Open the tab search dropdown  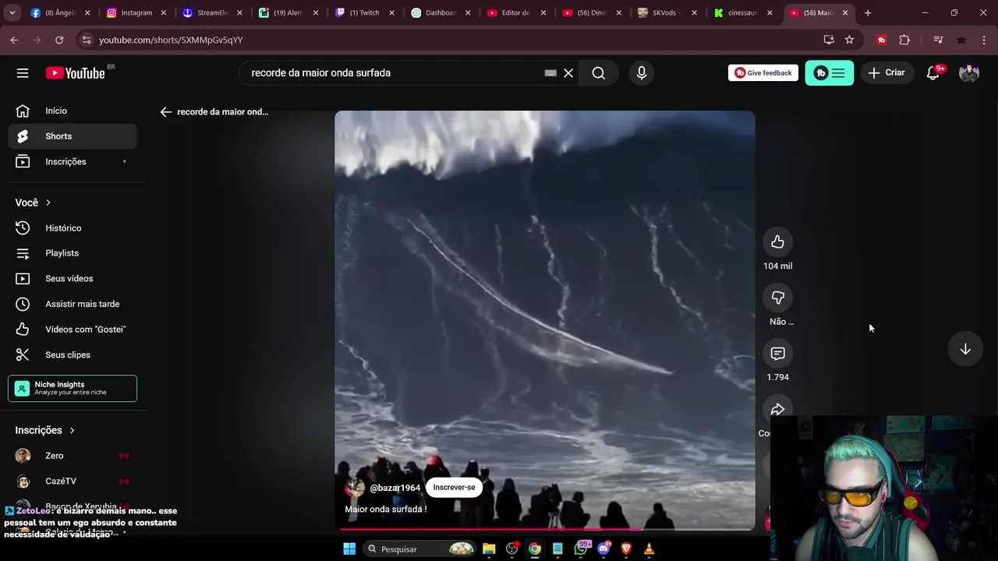[x=12, y=12]
